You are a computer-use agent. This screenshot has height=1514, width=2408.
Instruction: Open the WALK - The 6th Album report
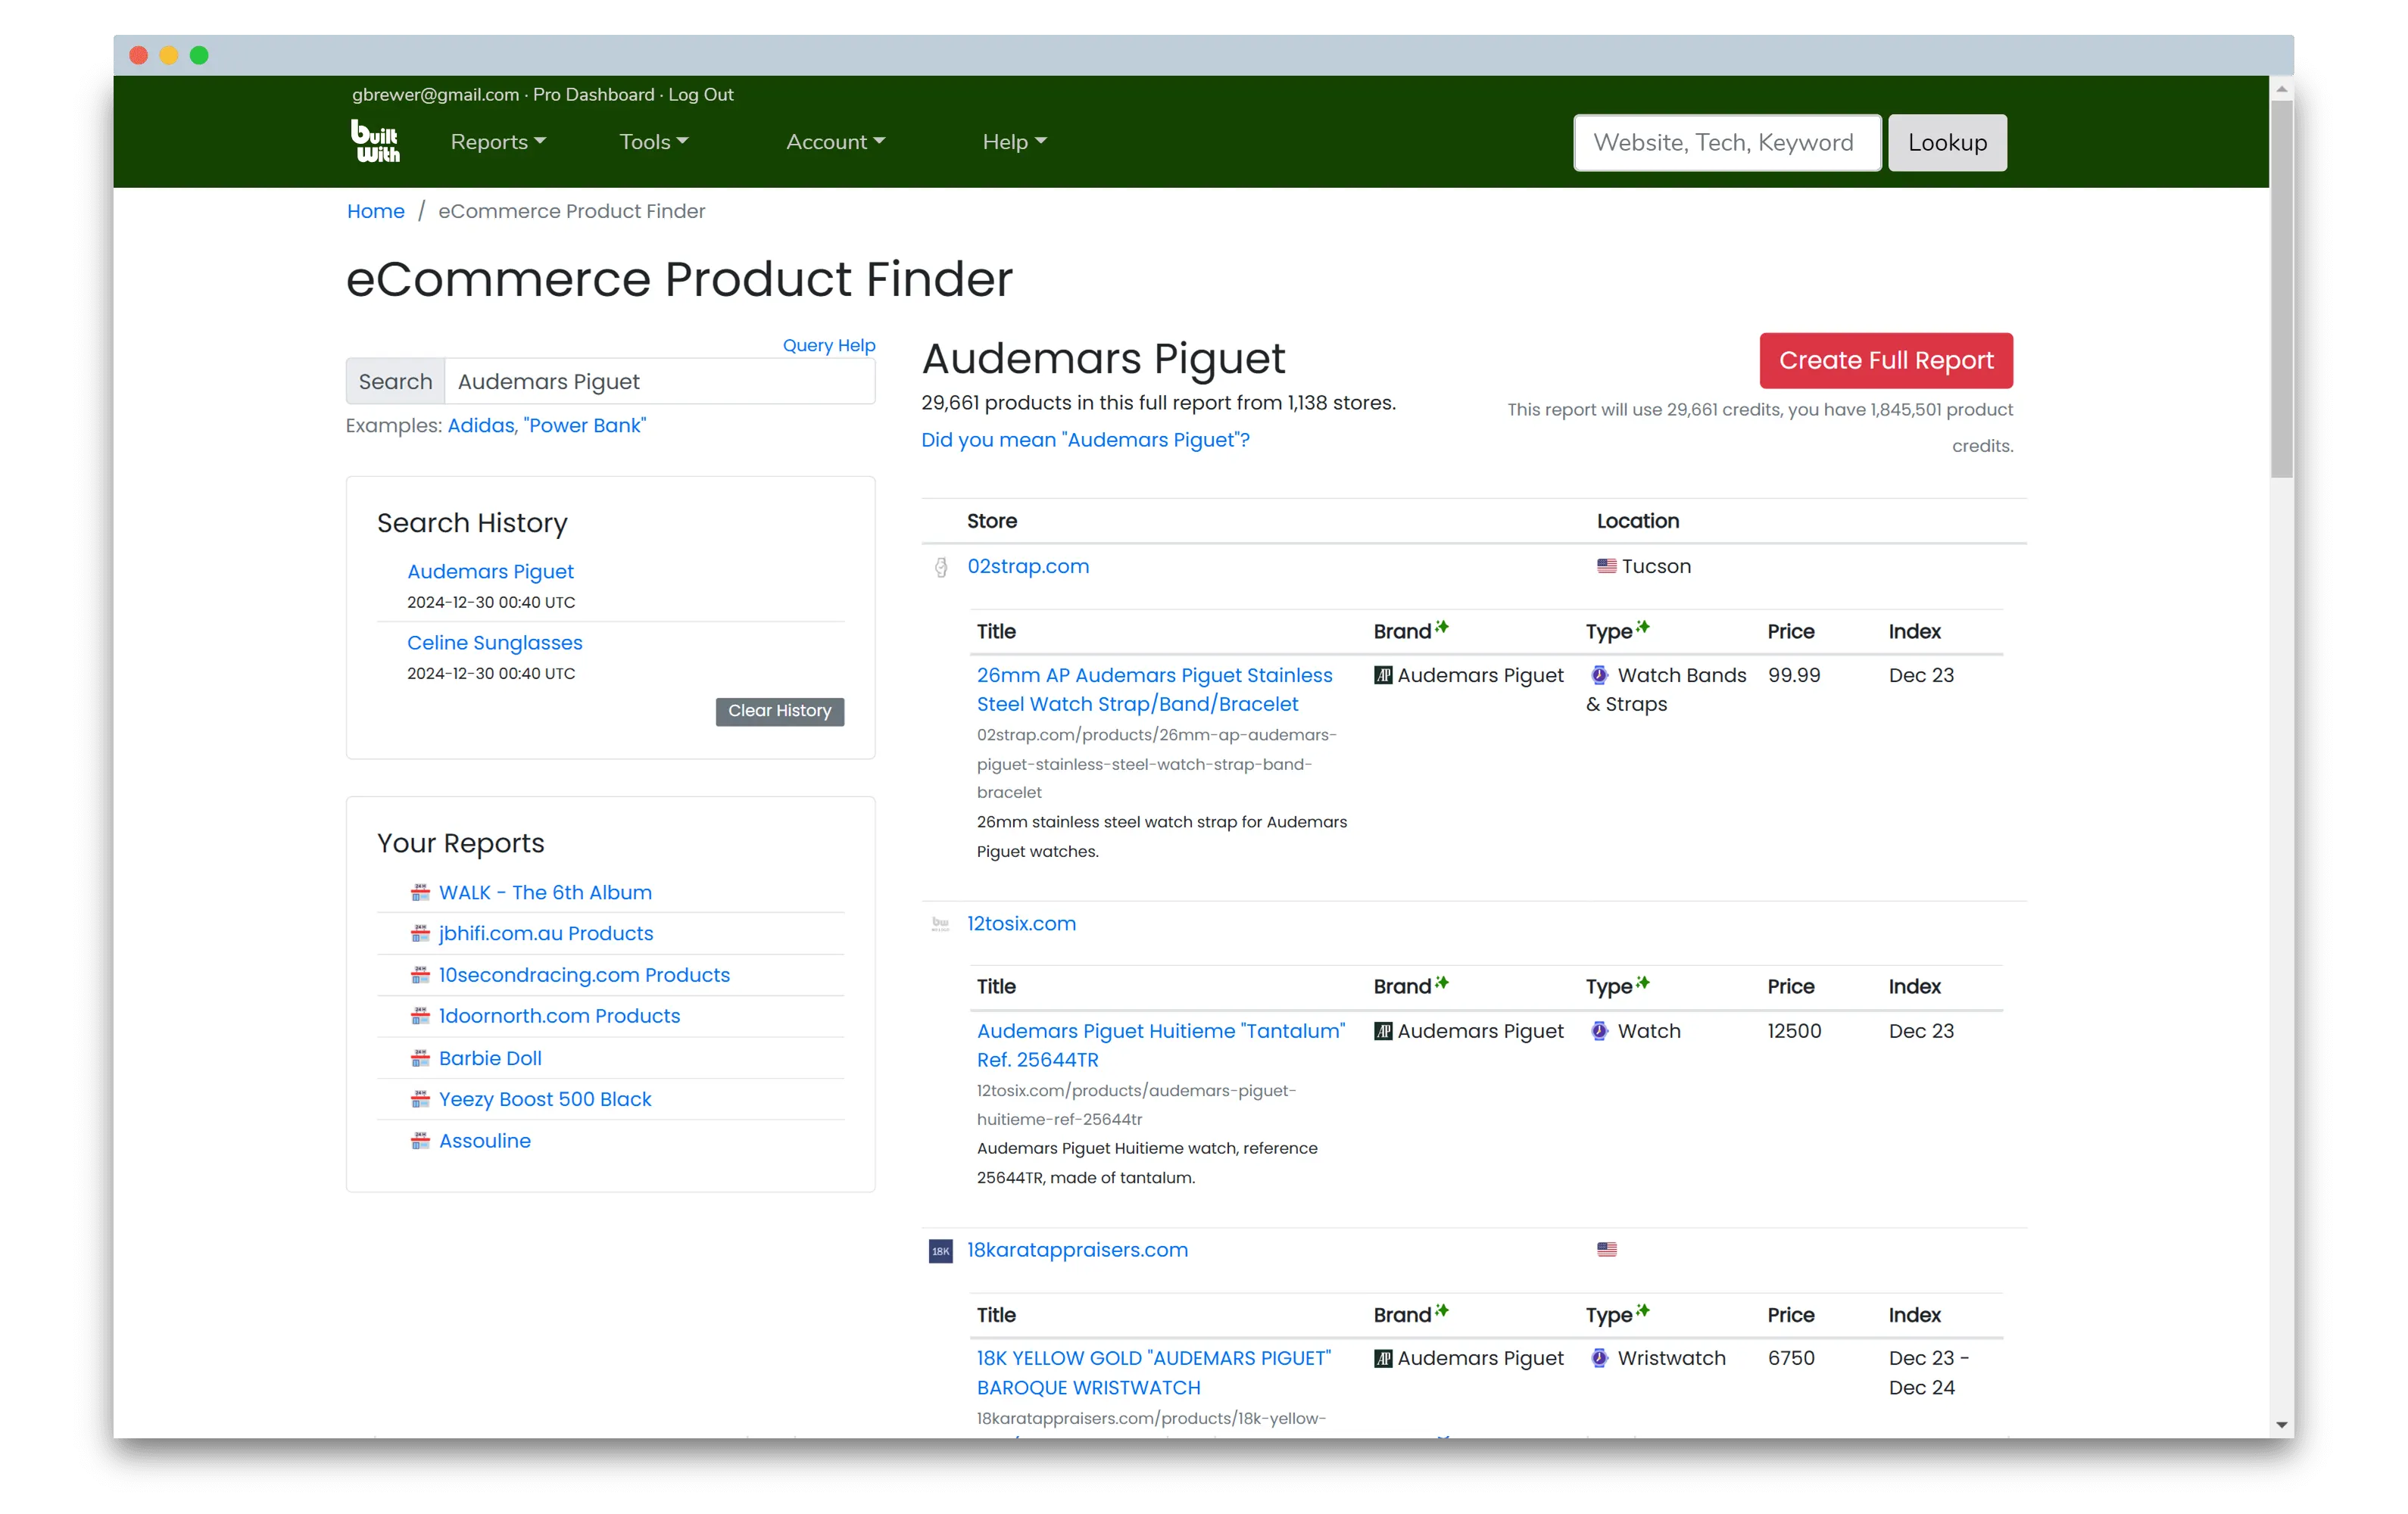pyautogui.click(x=545, y=892)
